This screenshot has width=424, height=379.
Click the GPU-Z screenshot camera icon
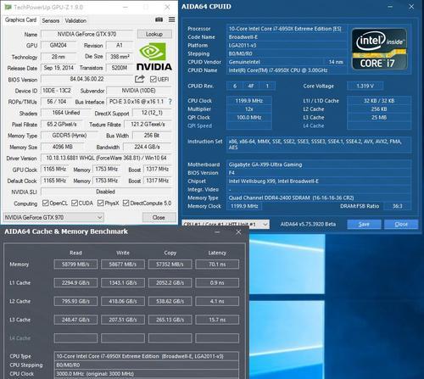tap(159, 20)
